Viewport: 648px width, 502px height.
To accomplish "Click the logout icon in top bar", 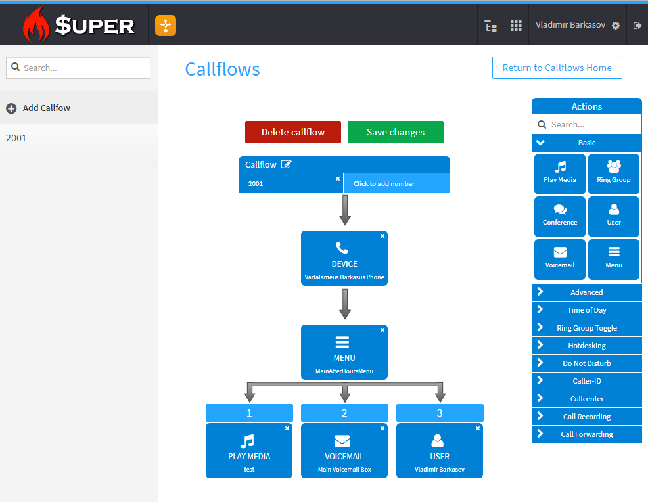I will [637, 26].
